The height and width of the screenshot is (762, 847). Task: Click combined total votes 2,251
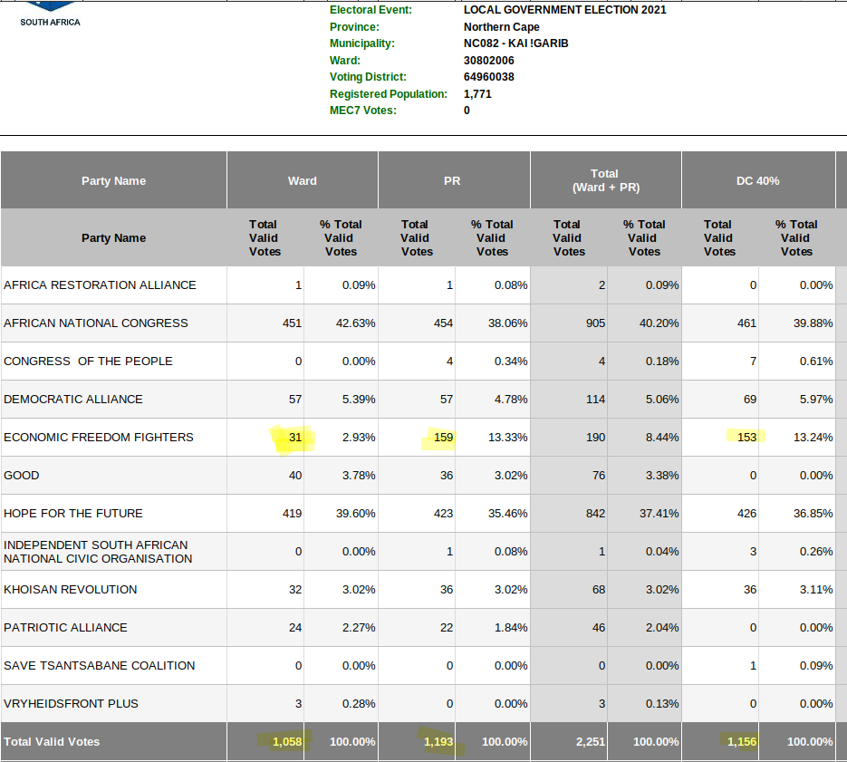point(591,741)
